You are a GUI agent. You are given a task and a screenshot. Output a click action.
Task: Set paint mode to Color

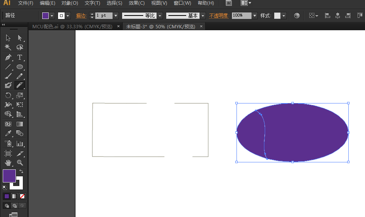(7, 196)
